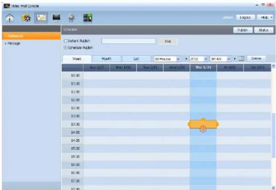Click the Delete button
Screen dimensions: 276x190
pos(256,59)
